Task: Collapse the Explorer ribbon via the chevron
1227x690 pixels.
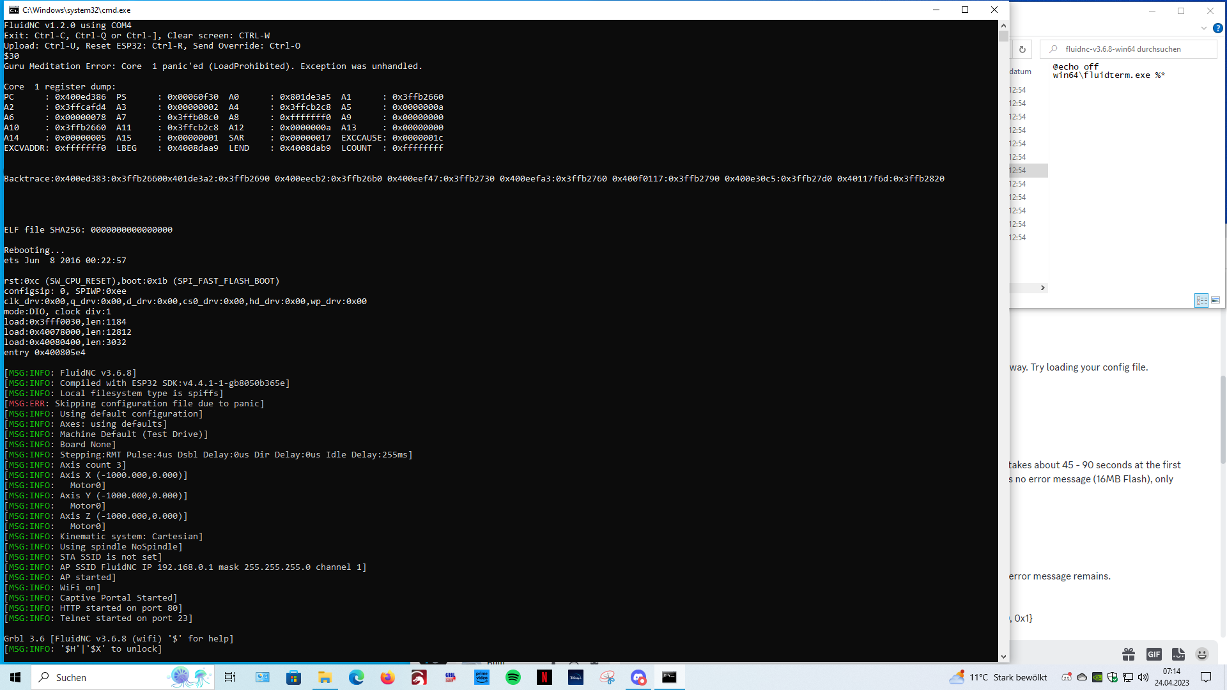Action: 1205,28
